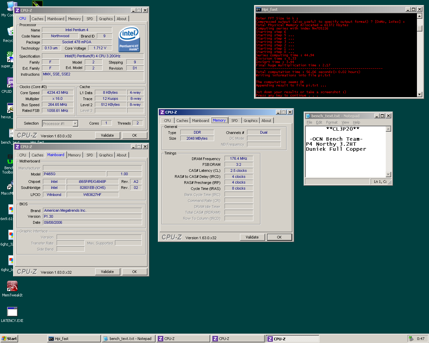429x343 pixels.
Task: Click the Core Speed value 4234.43 MHz
Action: [x=58, y=93]
